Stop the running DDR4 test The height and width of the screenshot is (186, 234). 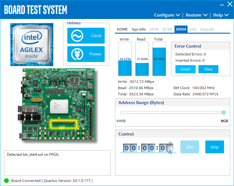(x=214, y=147)
